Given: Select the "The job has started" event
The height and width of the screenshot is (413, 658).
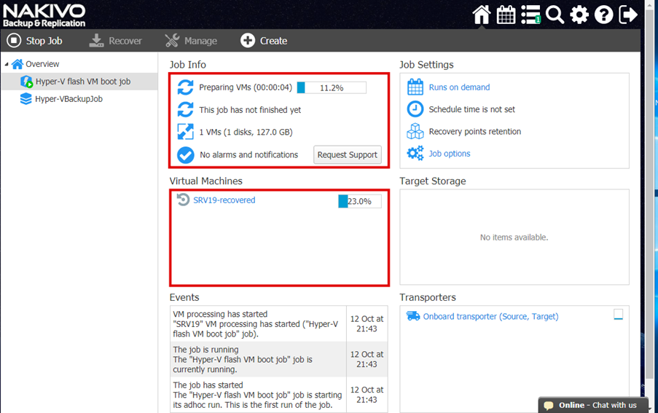Looking at the screenshot, I should coord(278,395).
